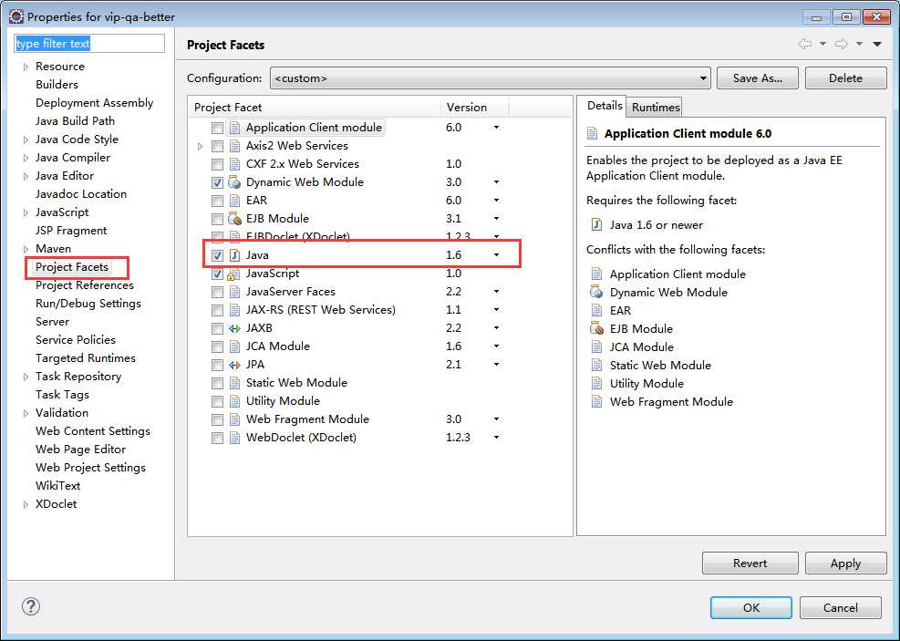Screen dimensions: 900x641
Task: Click the JCA Module version 1.6 cell
Action: 453,346
